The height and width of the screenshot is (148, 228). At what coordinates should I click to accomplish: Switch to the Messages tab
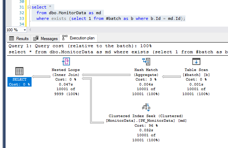45,39
